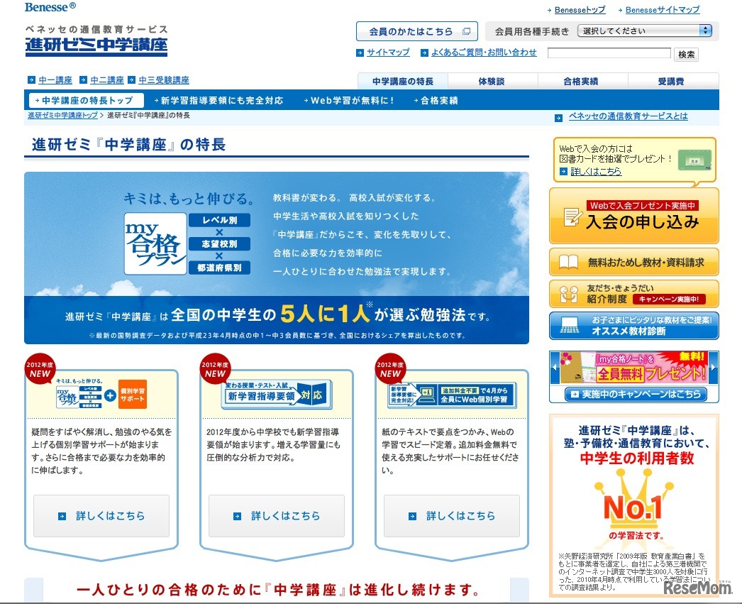This screenshot has width=742, height=604.
Task: Click arrow icon next to よくあるご質問
Action: (424, 53)
